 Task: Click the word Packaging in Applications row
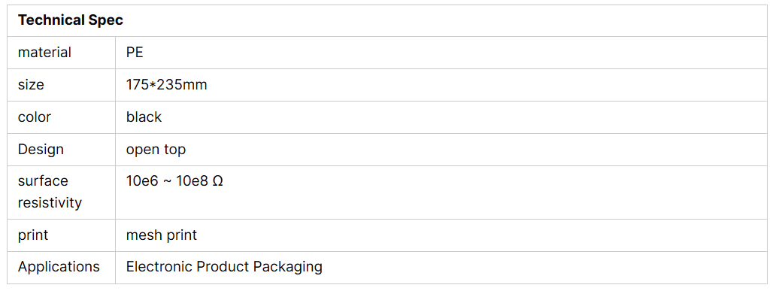coord(288,267)
